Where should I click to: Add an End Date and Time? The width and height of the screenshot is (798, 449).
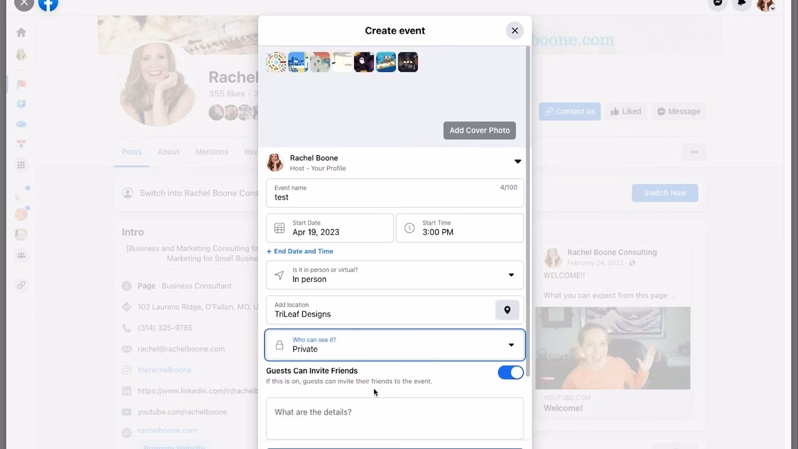[300, 251]
